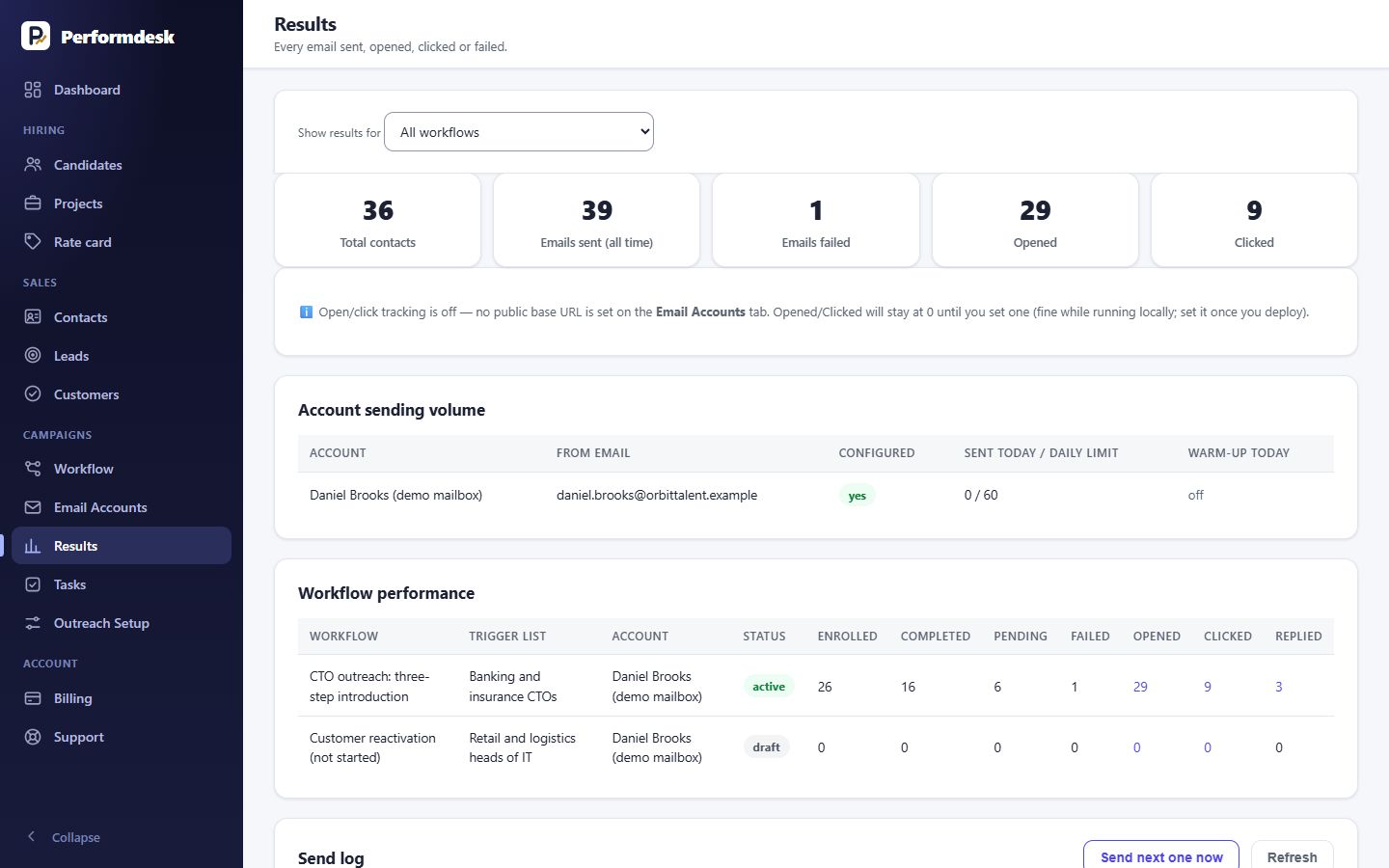
Task: Click the Candidates people icon
Action: 33,165
